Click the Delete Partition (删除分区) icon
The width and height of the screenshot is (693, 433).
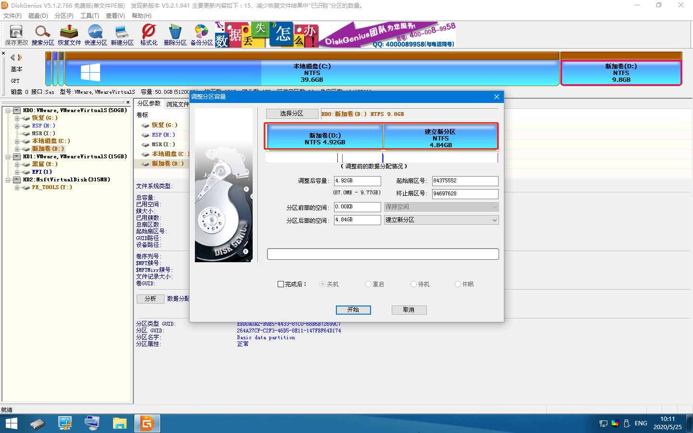pos(175,35)
